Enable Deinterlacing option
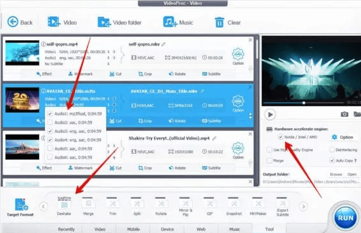This screenshot has height=233, width=361. tap(331, 150)
